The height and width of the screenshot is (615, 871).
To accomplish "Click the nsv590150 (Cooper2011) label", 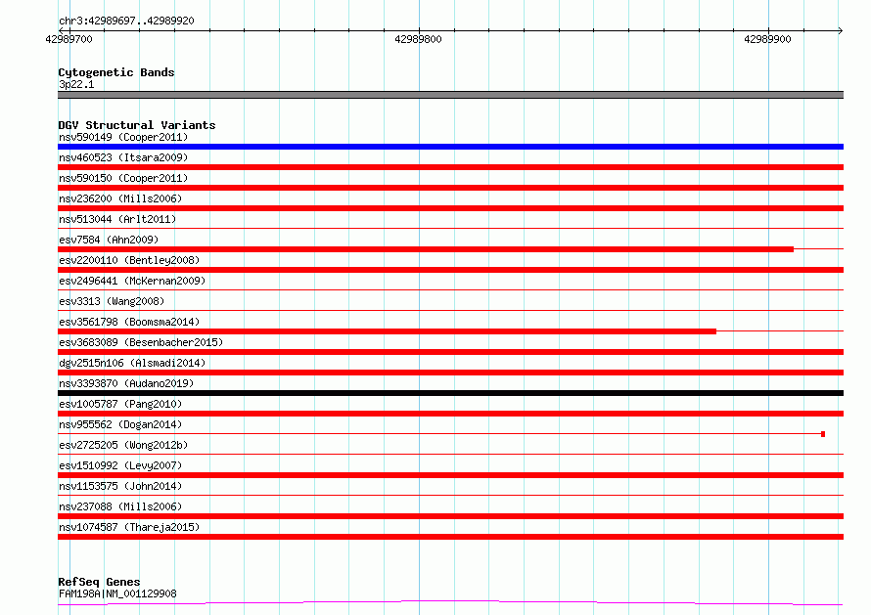I will 123,178.
